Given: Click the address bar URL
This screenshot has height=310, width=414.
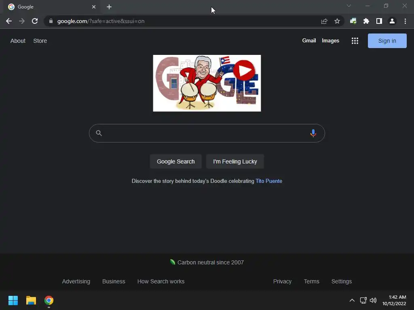Looking at the screenshot, I should (x=101, y=21).
